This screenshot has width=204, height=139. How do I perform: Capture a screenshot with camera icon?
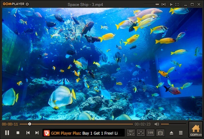pyautogui.click(x=160, y=133)
